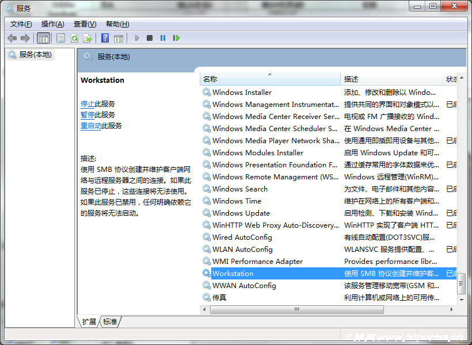Click the horizontal scrollbar thumb
This screenshot has width=472, height=345.
point(297,309)
